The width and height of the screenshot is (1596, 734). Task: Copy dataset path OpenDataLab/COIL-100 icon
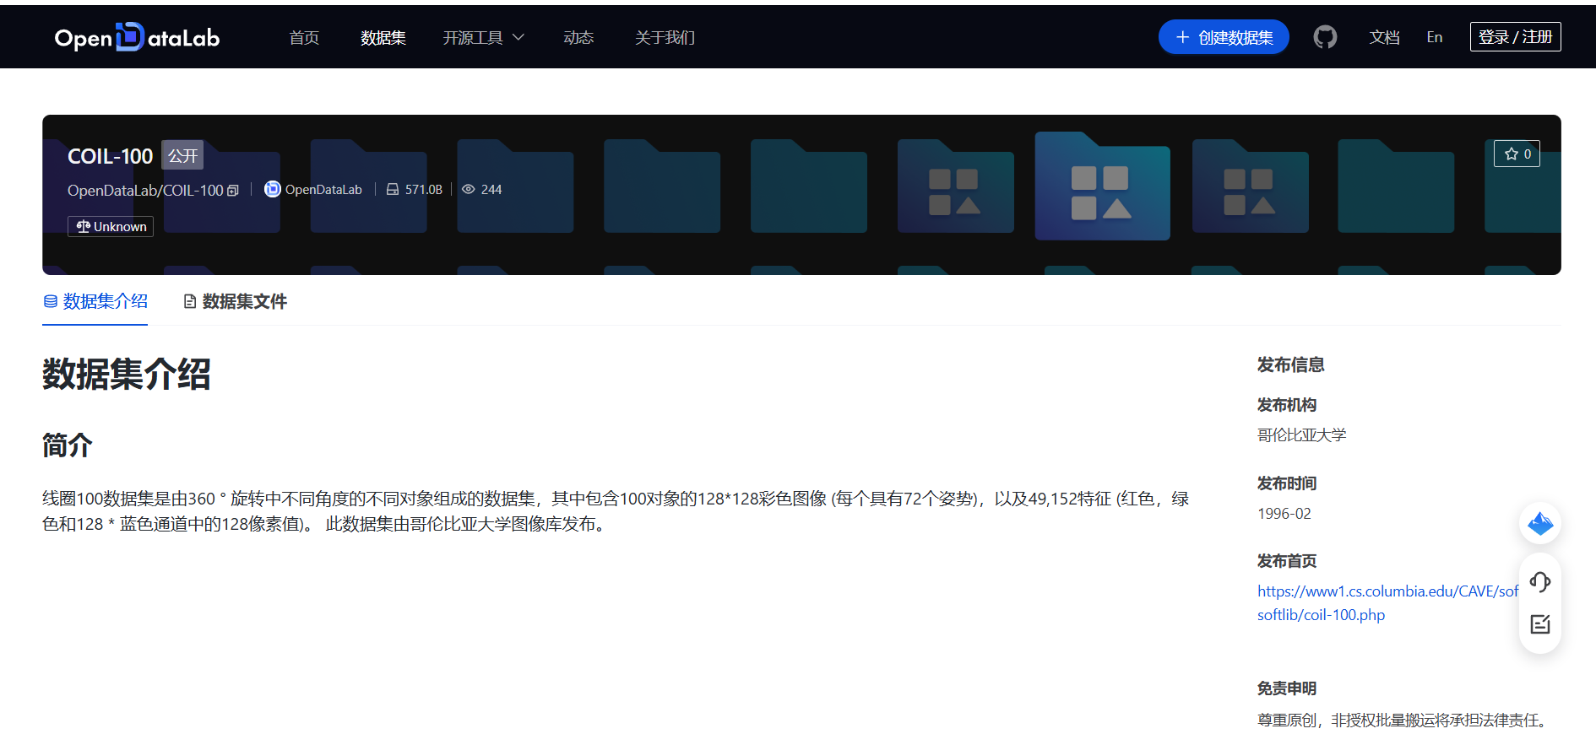pos(234,191)
